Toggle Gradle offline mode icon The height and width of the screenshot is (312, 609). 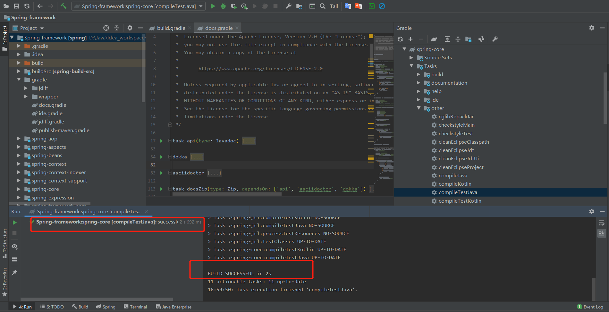point(481,39)
